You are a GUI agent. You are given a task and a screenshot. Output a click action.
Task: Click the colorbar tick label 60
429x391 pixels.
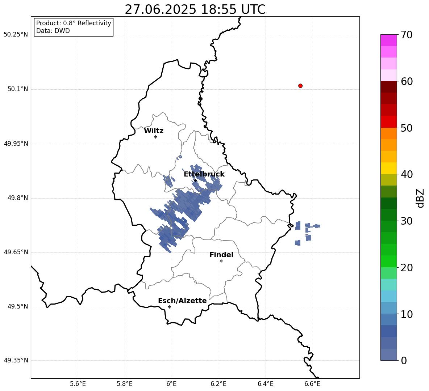pyautogui.click(x=407, y=81)
